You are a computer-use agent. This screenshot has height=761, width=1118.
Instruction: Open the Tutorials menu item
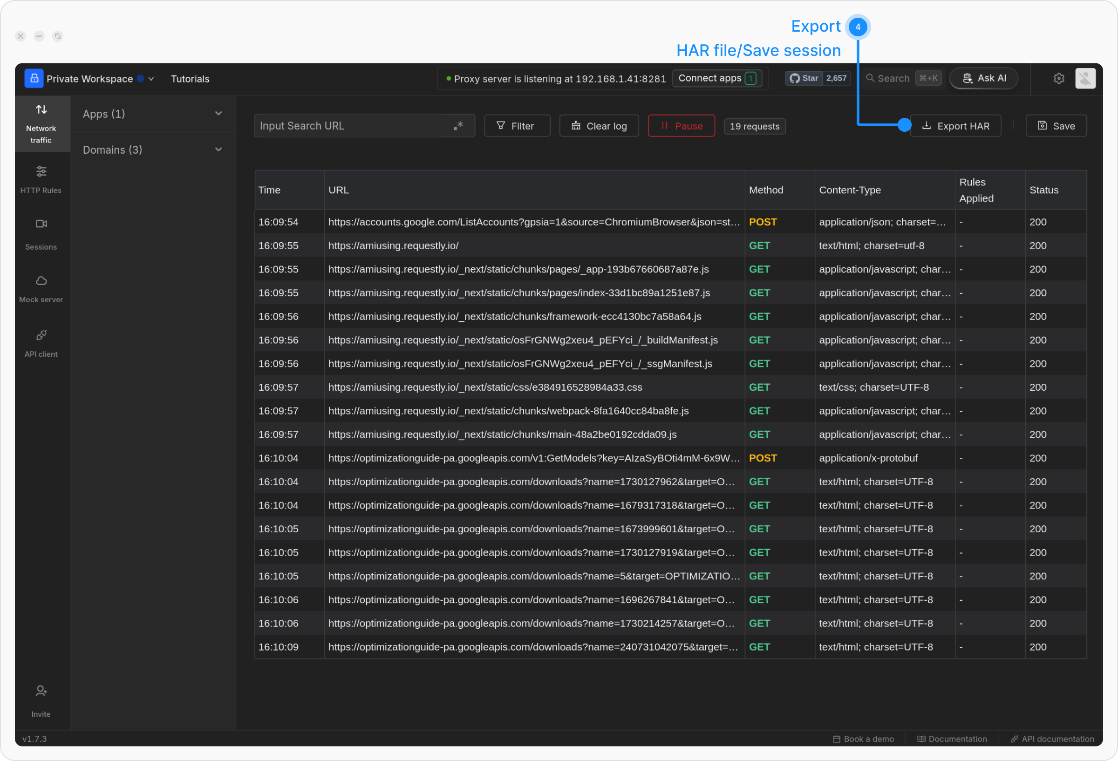[190, 79]
